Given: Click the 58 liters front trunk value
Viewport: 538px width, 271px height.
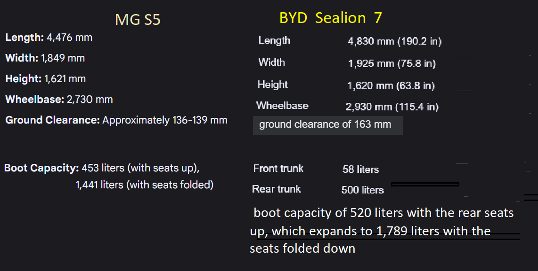Looking at the screenshot, I should (x=360, y=169).
